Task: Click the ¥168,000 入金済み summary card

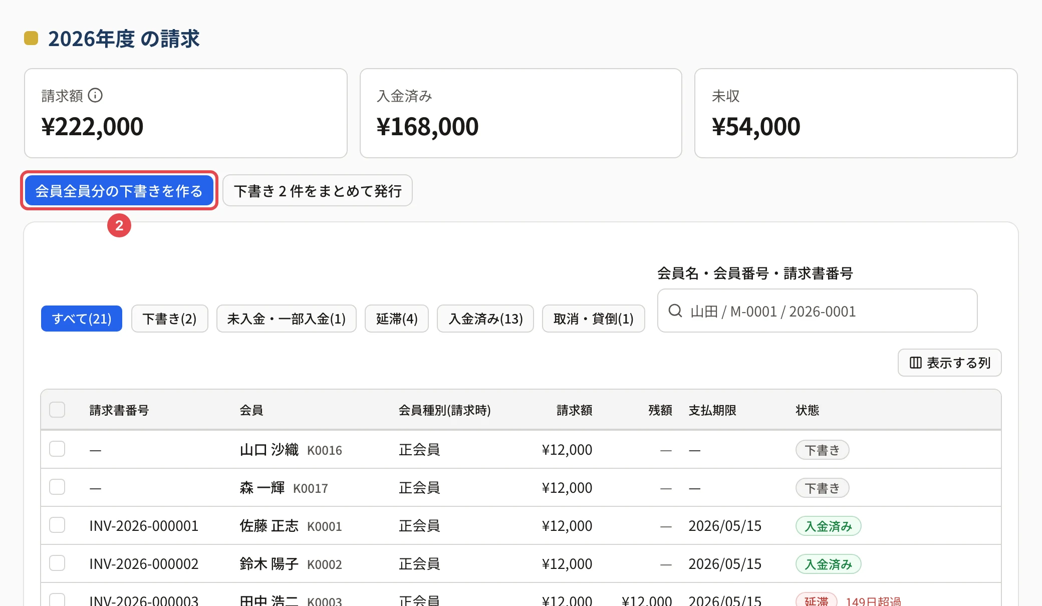Action: pos(521,113)
